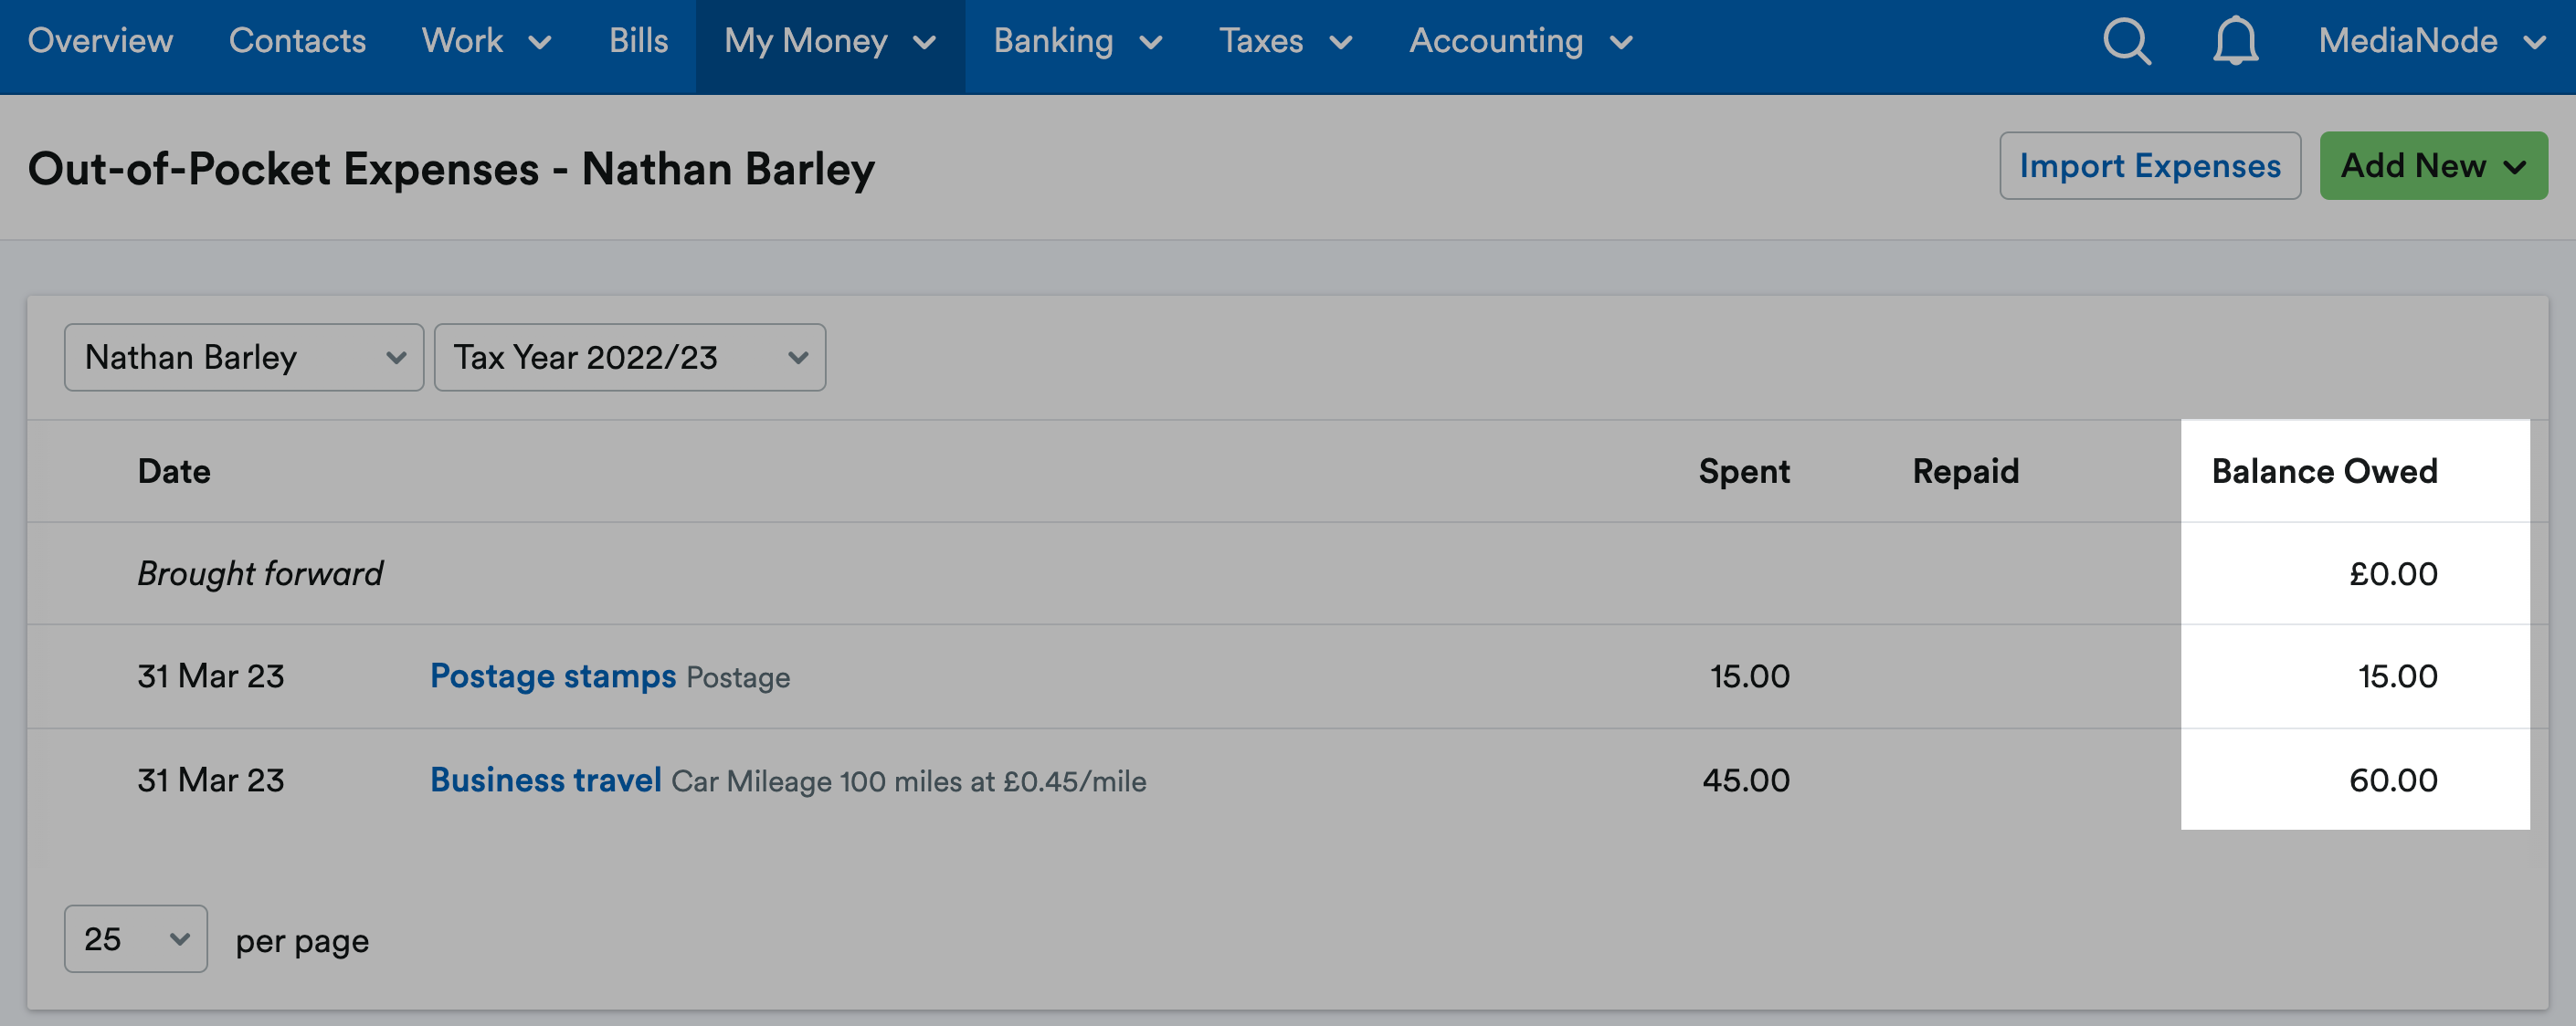Open the Work dropdown menu
2576x1026 pixels.
tap(487, 41)
